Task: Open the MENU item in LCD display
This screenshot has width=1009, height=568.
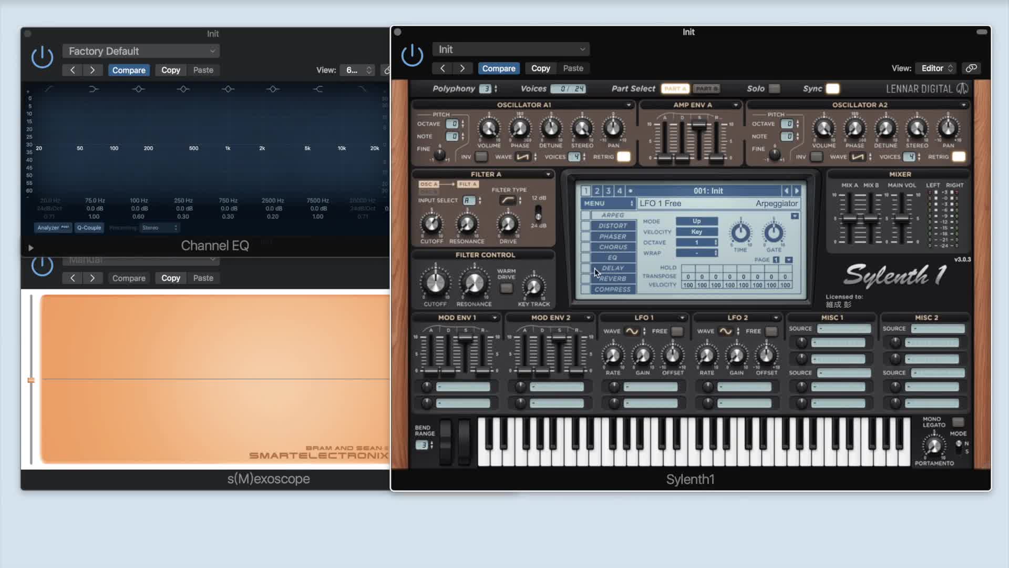Action: coord(608,204)
